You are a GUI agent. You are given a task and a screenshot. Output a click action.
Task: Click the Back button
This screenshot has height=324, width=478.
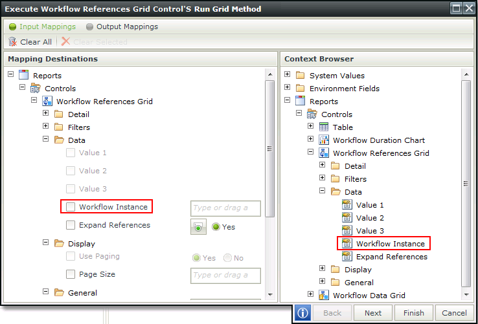pos(332,313)
